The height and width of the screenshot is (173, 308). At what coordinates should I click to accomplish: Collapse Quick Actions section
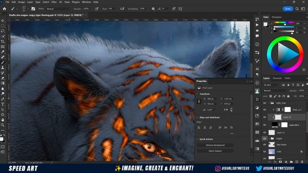click(197, 139)
